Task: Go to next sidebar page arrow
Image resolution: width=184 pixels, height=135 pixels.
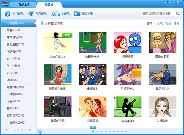Action: click(30, 130)
